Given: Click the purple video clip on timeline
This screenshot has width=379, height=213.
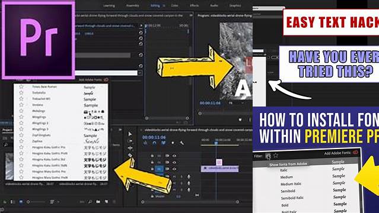Looking at the screenshot, I should pos(219,168).
